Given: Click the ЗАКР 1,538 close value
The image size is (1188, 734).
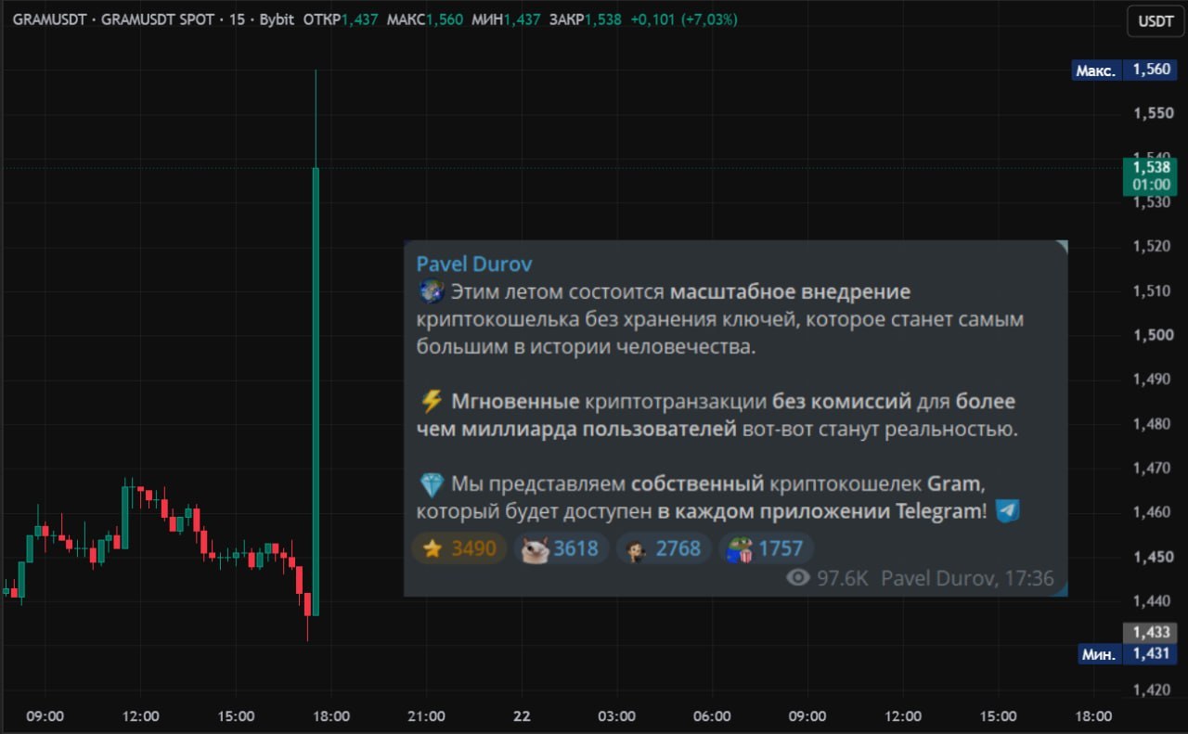Looking at the screenshot, I should (586, 19).
